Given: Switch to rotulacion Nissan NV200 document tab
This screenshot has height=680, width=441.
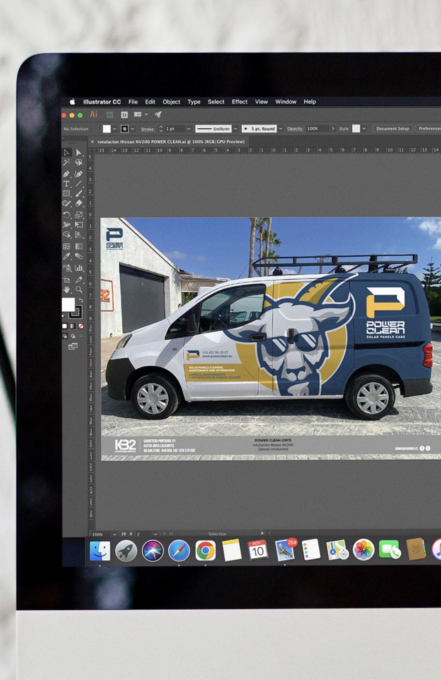Looking at the screenshot, I should (x=171, y=141).
